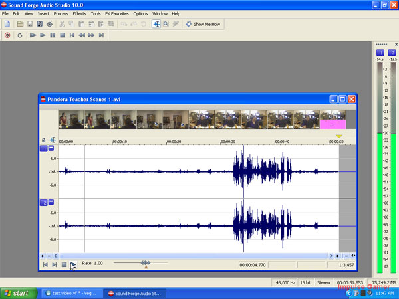This screenshot has height=299, width=399.
Task: Click the Cut scissors icon
Action: (x=62, y=24)
